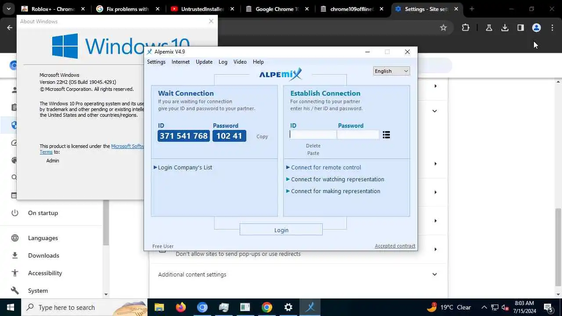The image size is (562, 316).
Task: Click taskbar clock showing 8:03 AM
Action: [524, 307]
